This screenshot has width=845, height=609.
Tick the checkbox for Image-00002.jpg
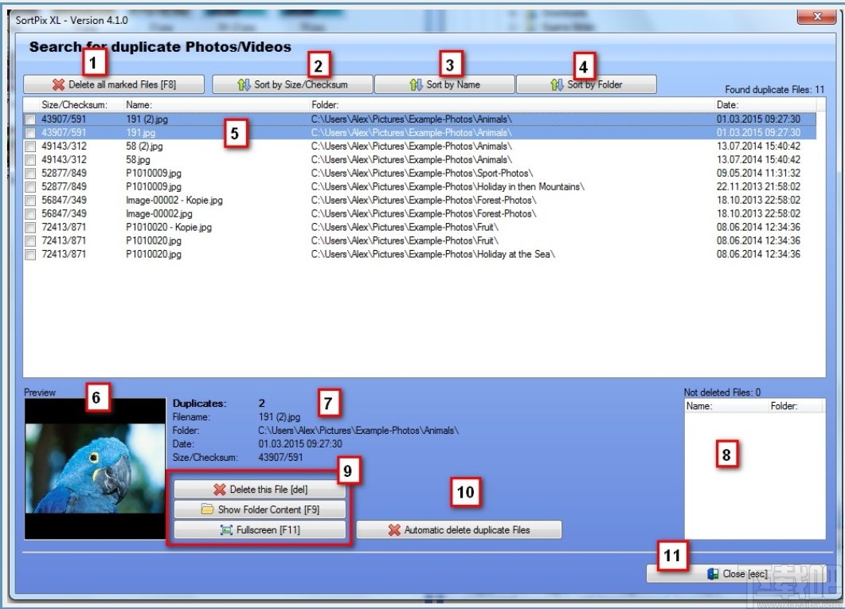(x=30, y=214)
